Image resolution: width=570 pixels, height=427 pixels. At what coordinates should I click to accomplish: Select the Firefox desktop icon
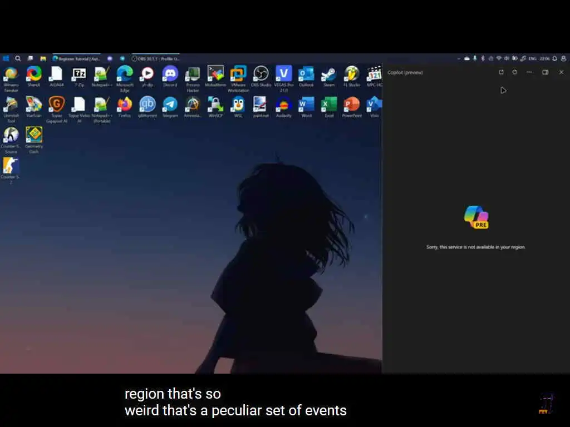pyautogui.click(x=125, y=107)
